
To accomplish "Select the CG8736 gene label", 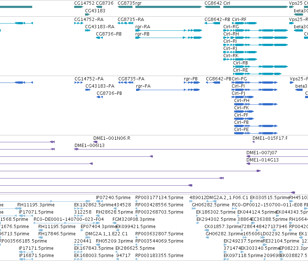I will (105, 3).
